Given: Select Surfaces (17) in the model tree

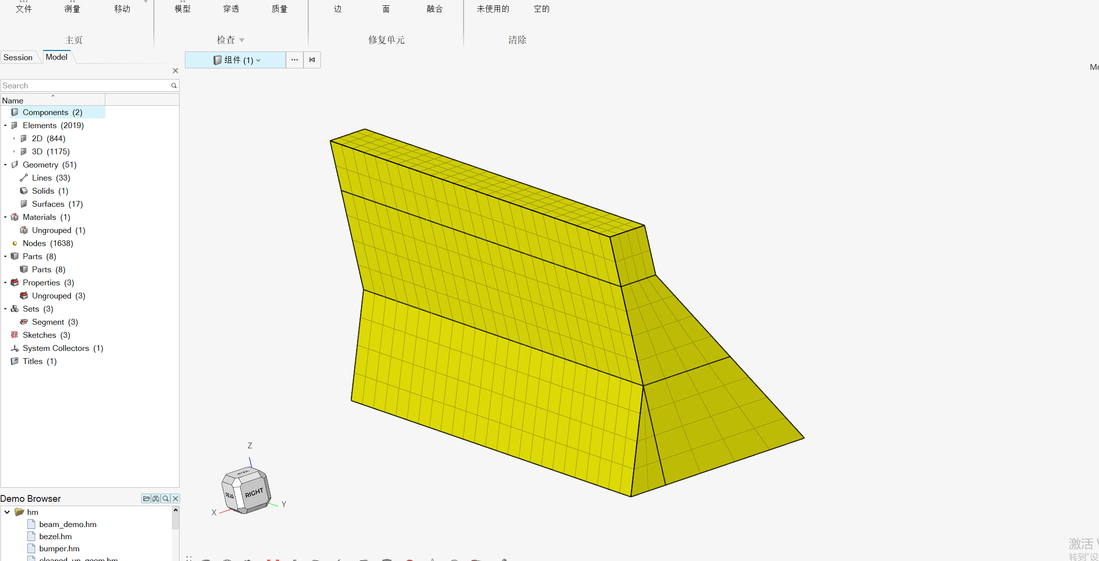Looking at the screenshot, I should tap(57, 204).
